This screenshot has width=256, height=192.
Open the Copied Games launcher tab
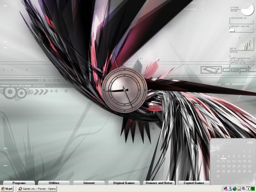tap(194, 183)
